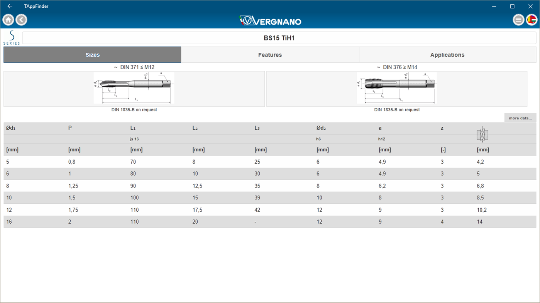Change language via the flags icon
Image resolution: width=540 pixels, height=303 pixels.
532,20
